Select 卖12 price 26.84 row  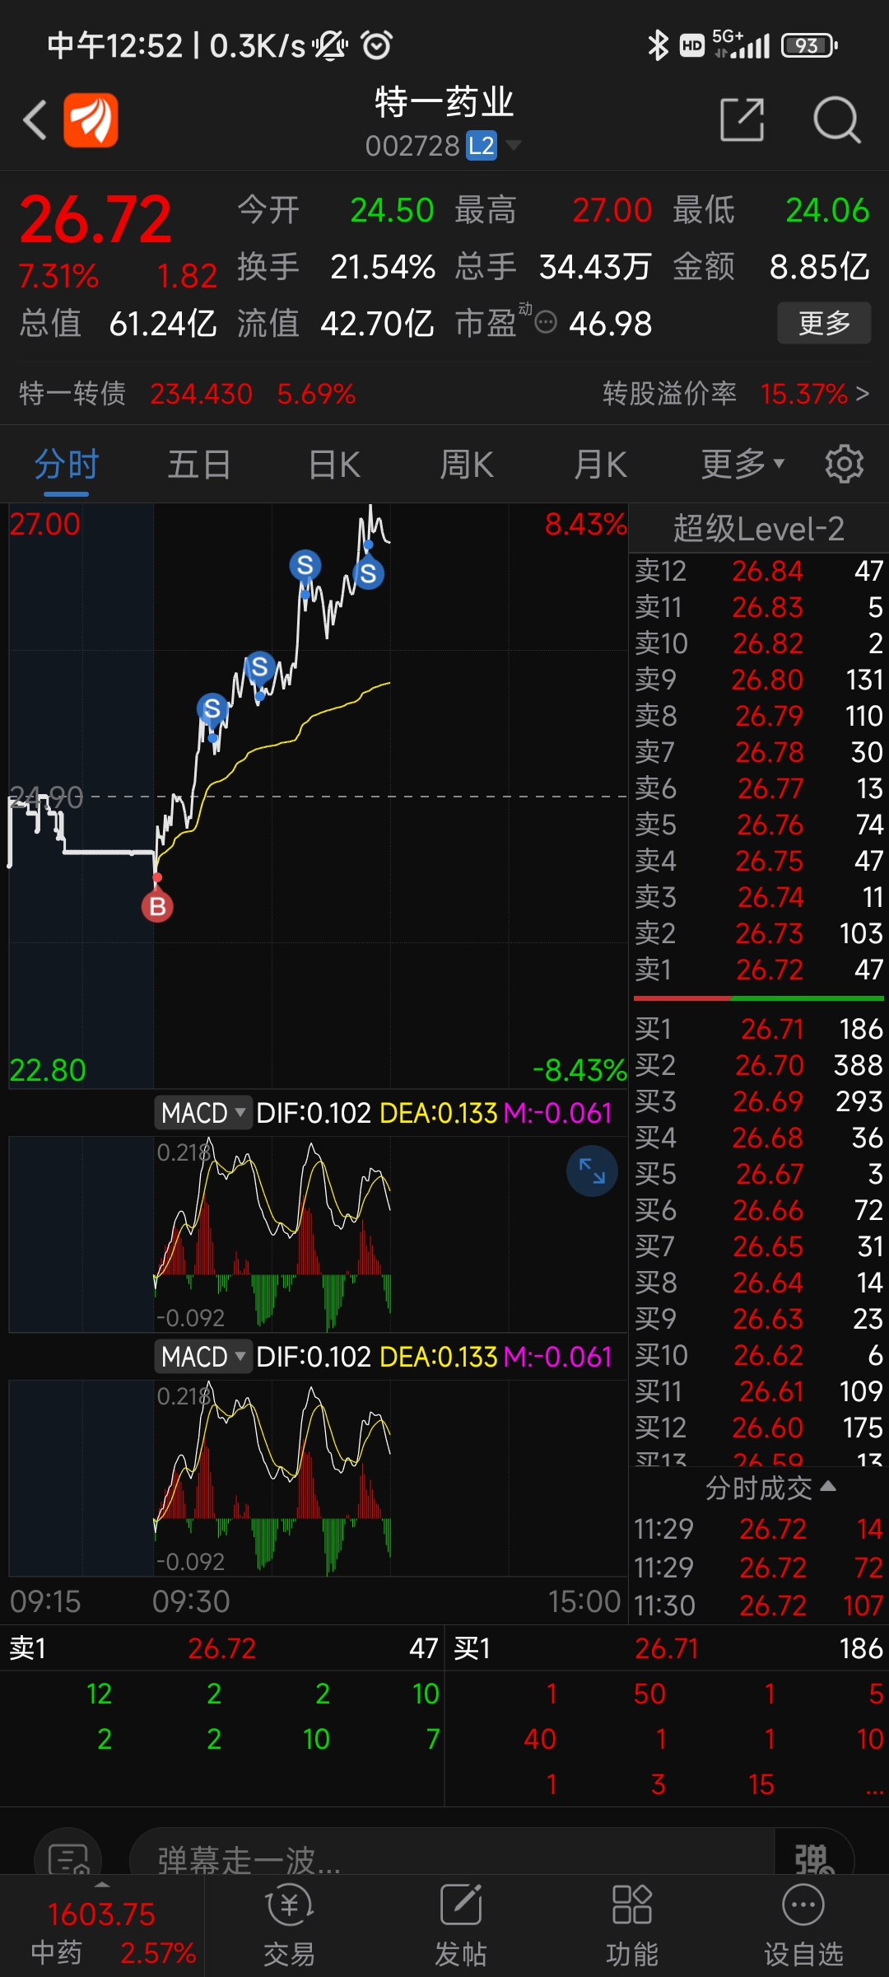758,571
